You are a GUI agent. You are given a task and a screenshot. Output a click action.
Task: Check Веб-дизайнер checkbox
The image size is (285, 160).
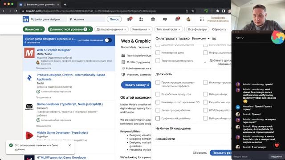click(205, 94)
